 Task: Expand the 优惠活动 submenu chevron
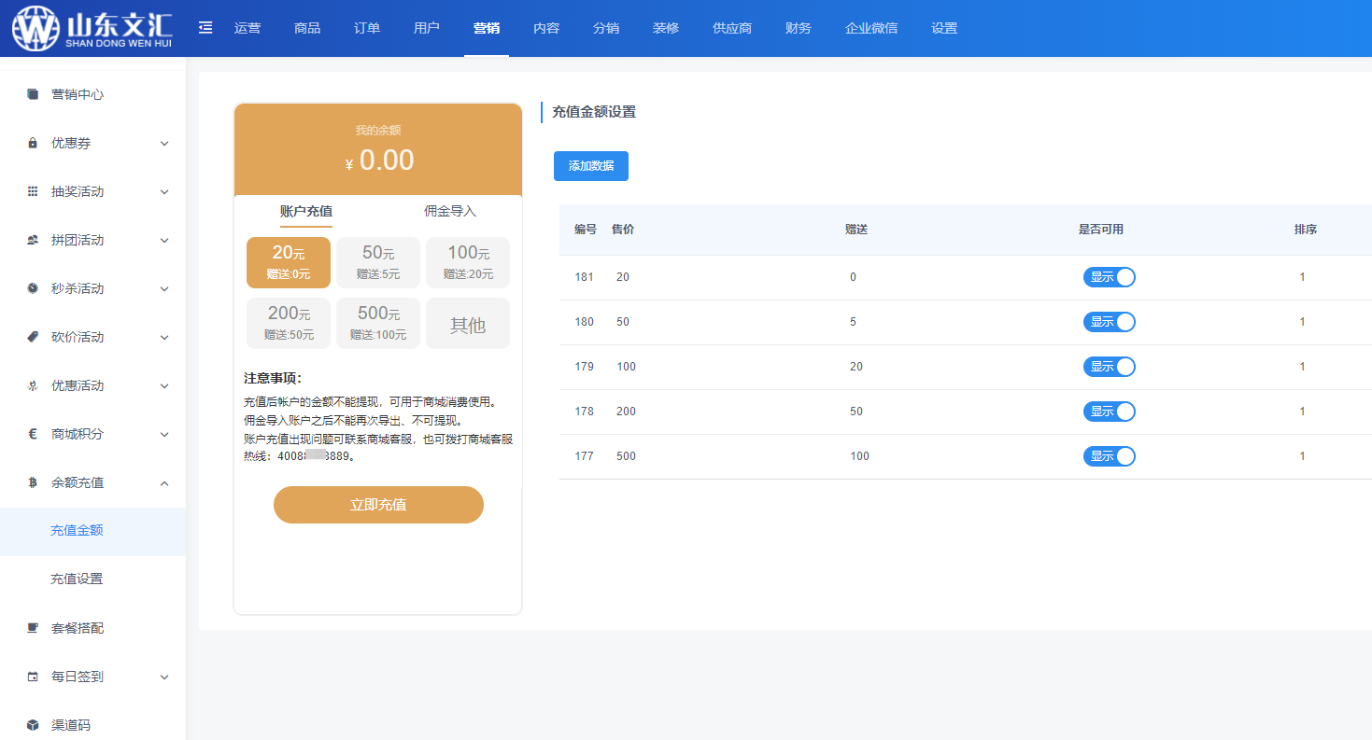(x=164, y=386)
